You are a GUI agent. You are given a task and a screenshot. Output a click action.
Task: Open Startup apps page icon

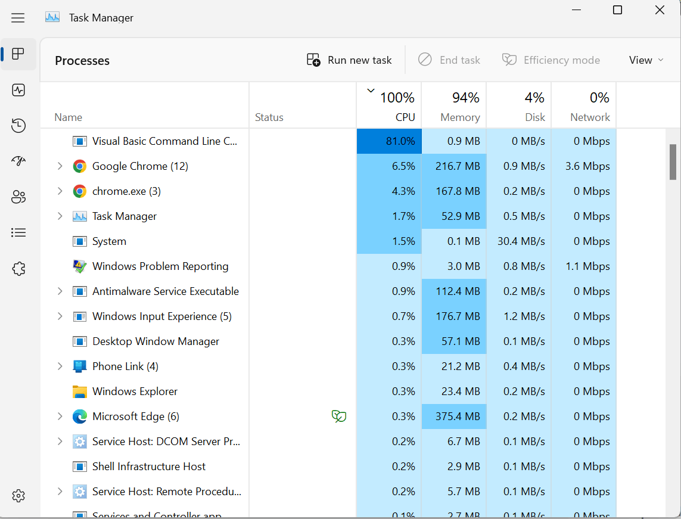18,161
